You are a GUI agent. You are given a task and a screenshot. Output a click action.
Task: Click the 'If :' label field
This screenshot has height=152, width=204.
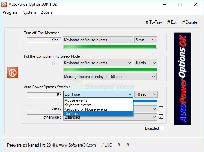tap(44, 95)
